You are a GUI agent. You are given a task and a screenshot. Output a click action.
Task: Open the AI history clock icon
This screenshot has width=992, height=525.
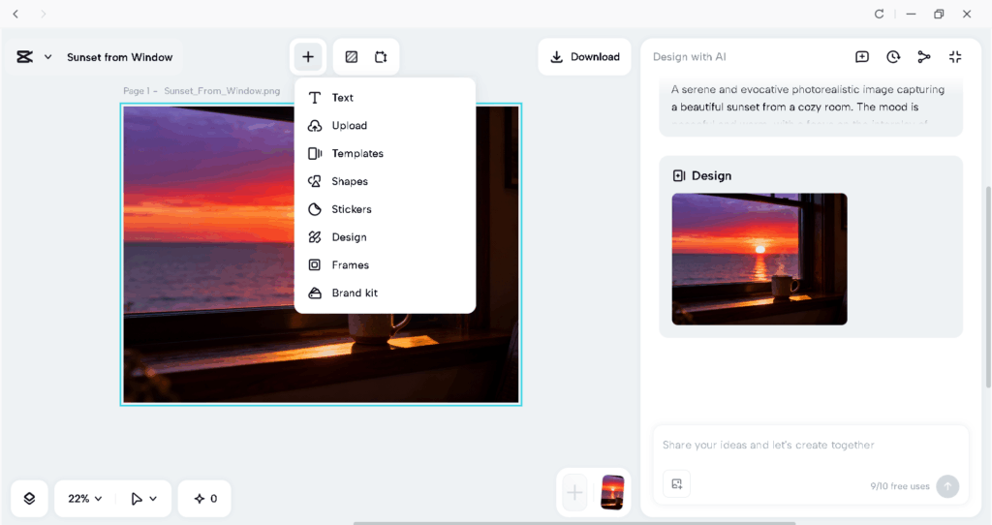click(x=893, y=57)
